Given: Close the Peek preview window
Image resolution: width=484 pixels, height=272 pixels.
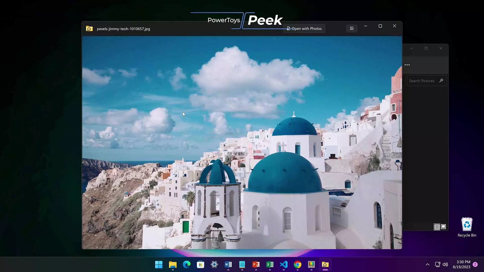Looking at the screenshot, I should [x=395, y=26].
